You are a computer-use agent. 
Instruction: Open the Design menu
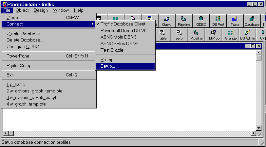pos(41,10)
